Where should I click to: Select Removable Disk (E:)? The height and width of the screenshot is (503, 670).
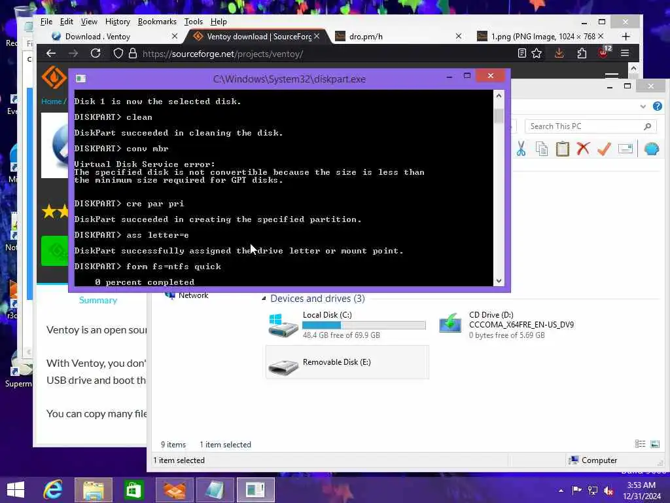[x=347, y=362]
